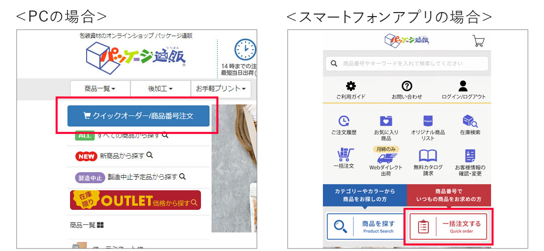Expand the 後加工 dropdown menu
Screen dimensions: 544x251
coord(161,89)
